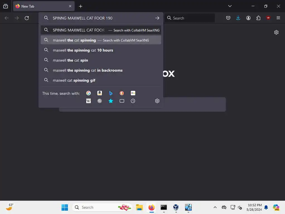Screen dimensions: 285x214
Task: Open File Explorer from taskbar
Action: [x=139, y=207]
